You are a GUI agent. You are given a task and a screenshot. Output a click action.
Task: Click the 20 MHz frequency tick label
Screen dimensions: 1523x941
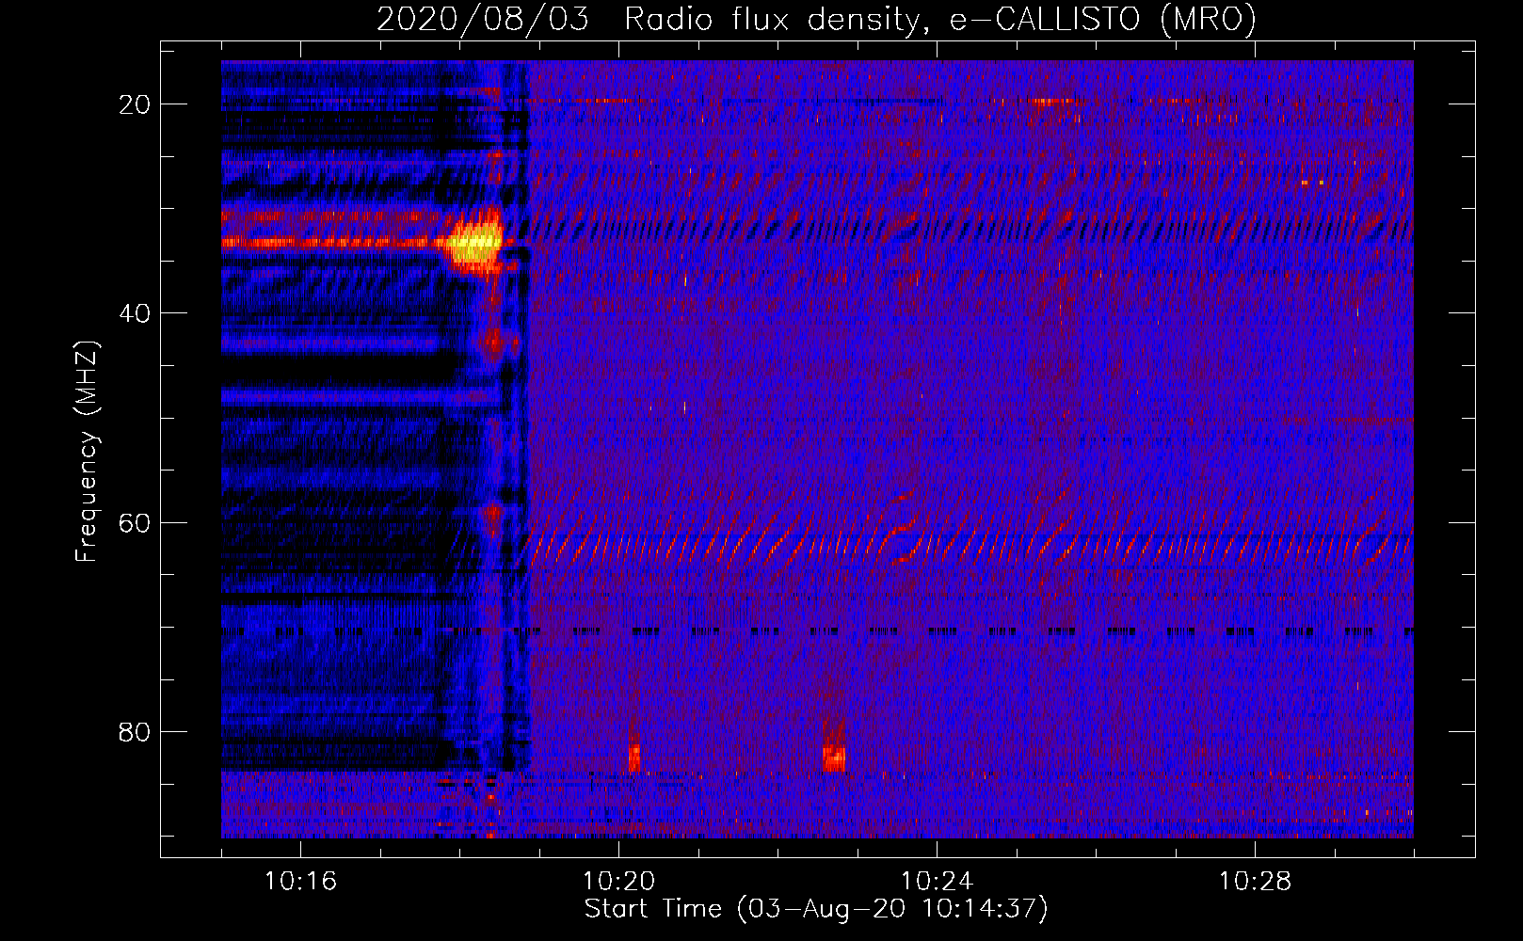point(135,104)
